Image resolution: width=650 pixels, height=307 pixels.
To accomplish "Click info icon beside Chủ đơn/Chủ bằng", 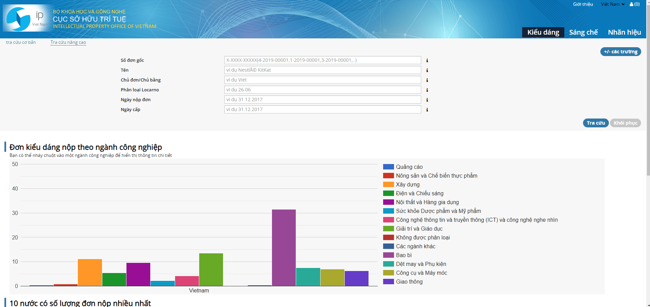I will [427, 80].
